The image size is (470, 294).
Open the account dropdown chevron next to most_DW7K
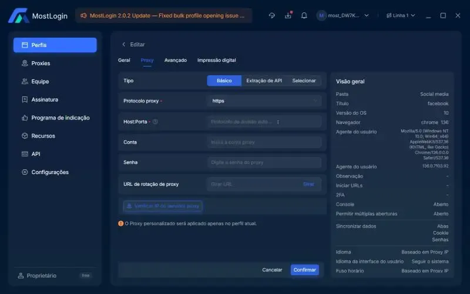367,15
